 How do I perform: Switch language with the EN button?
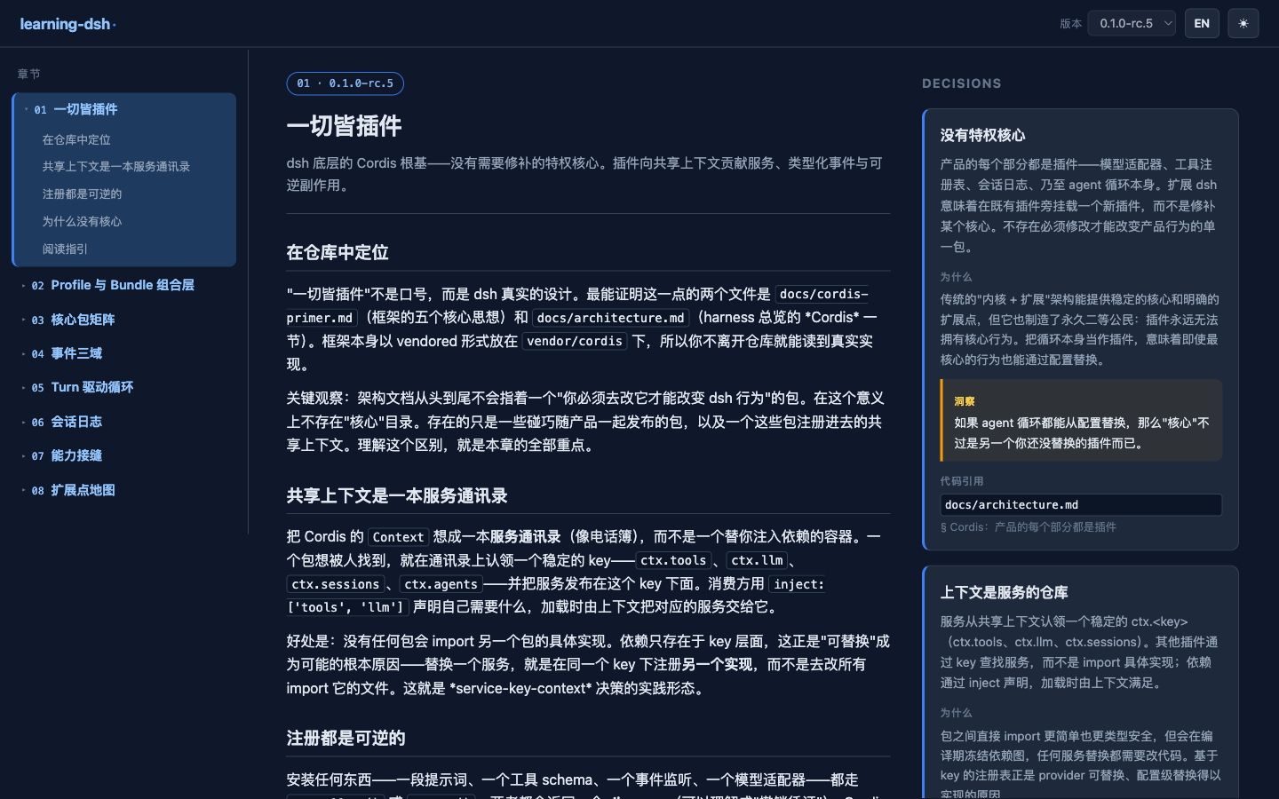[1202, 23]
